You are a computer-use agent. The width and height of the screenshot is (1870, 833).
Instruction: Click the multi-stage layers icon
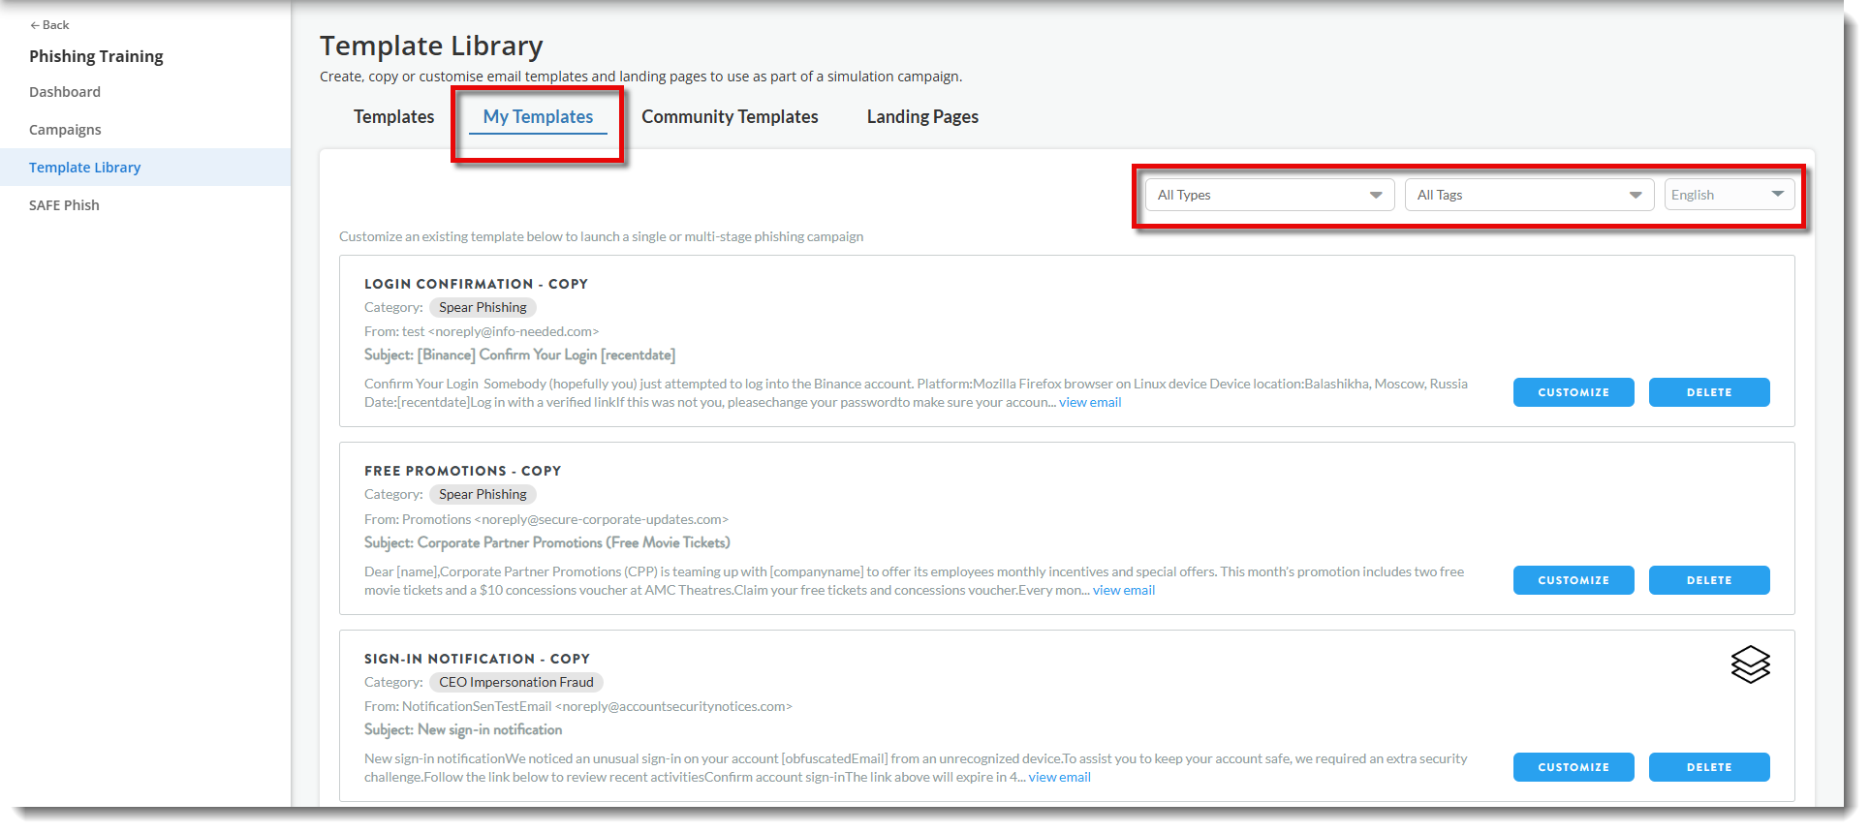(1750, 664)
